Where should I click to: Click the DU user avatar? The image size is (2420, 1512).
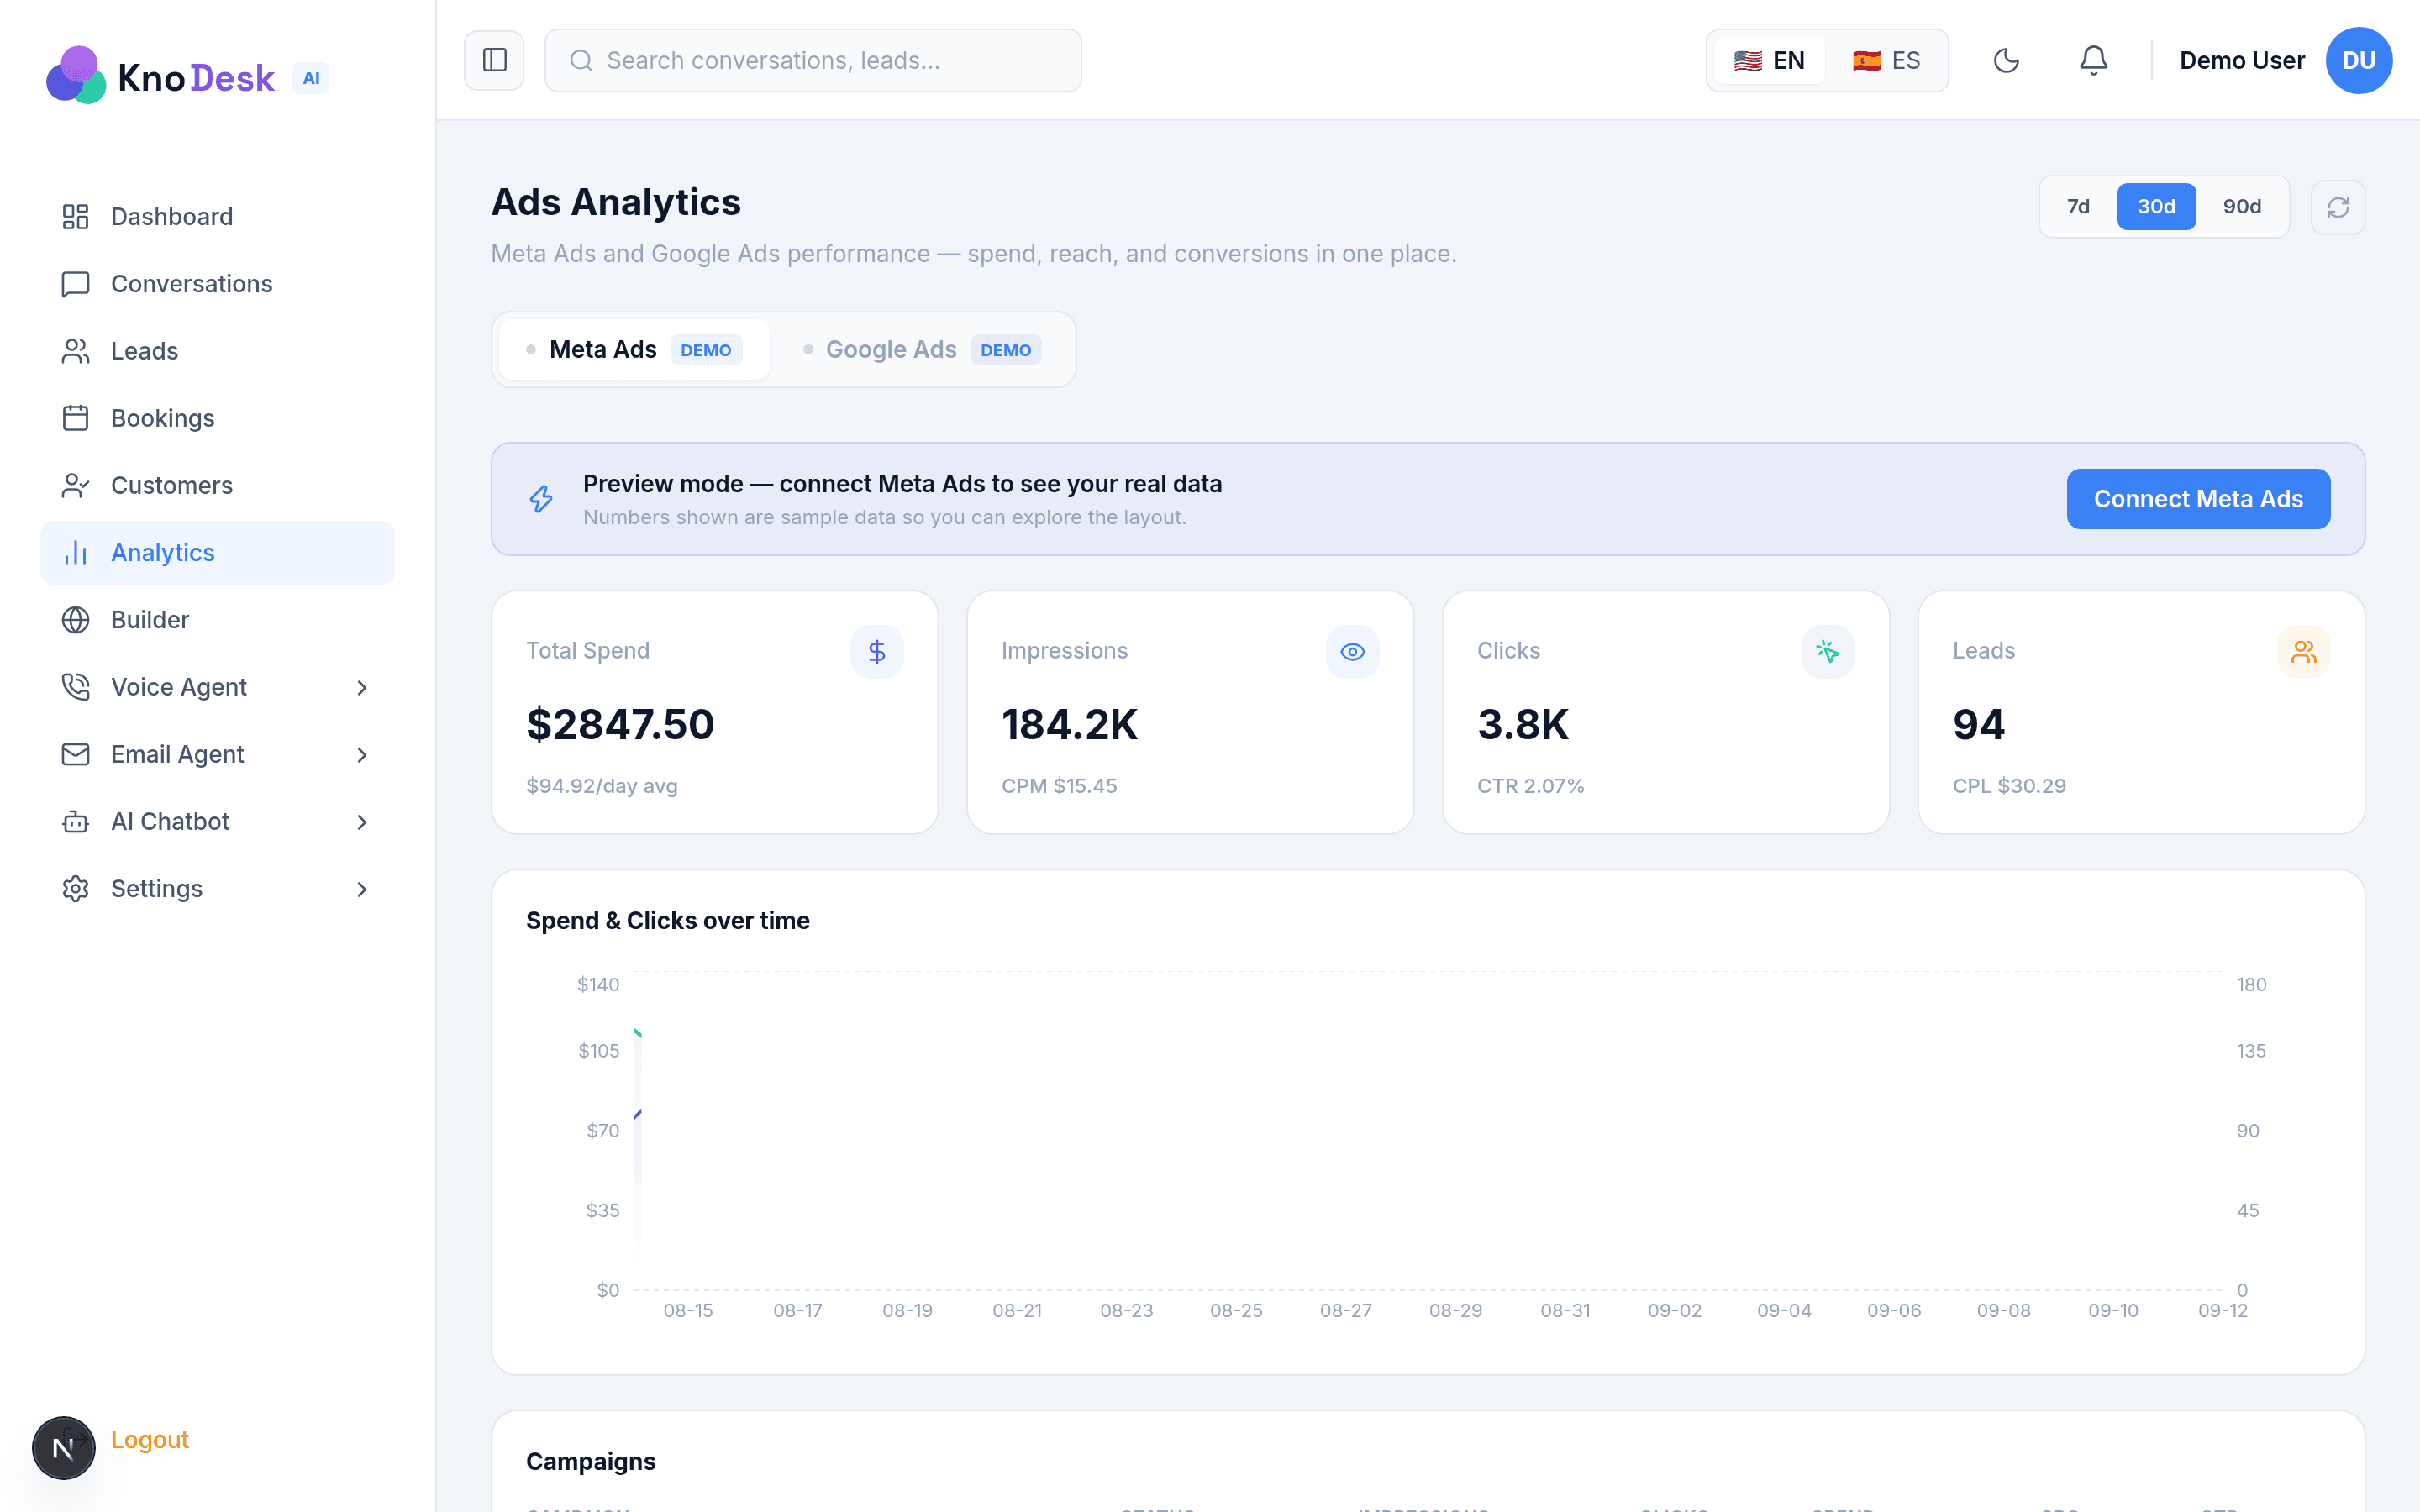[x=2359, y=60]
